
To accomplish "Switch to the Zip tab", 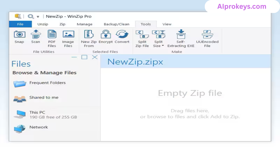I will click(62, 24).
